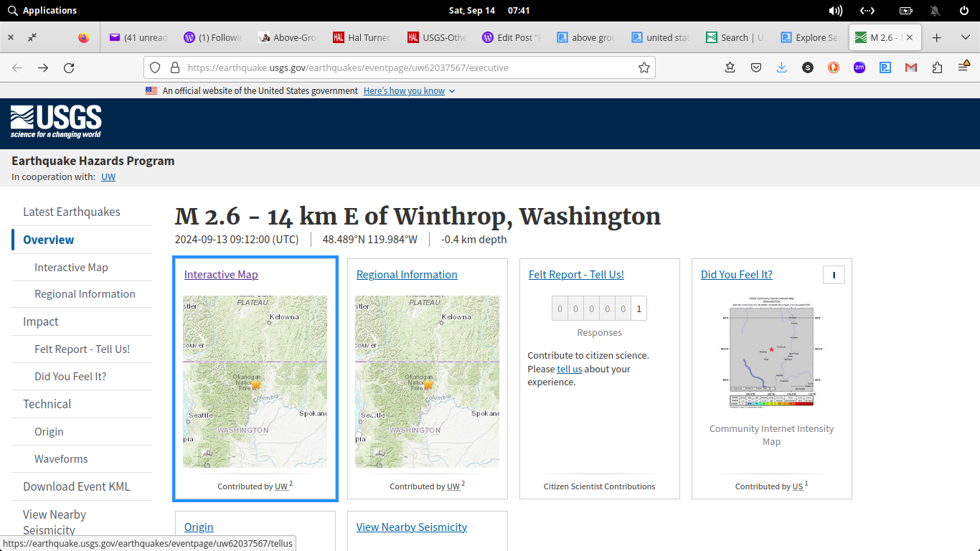Reload the page with the refresh icon

point(69,67)
